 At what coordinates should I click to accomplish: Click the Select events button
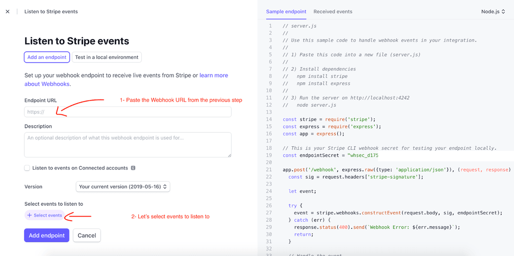[45, 215]
